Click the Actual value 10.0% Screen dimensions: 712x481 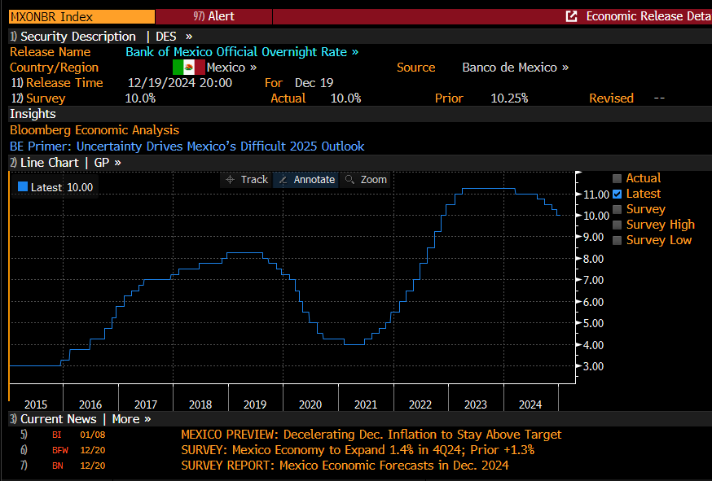[x=346, y=98]
